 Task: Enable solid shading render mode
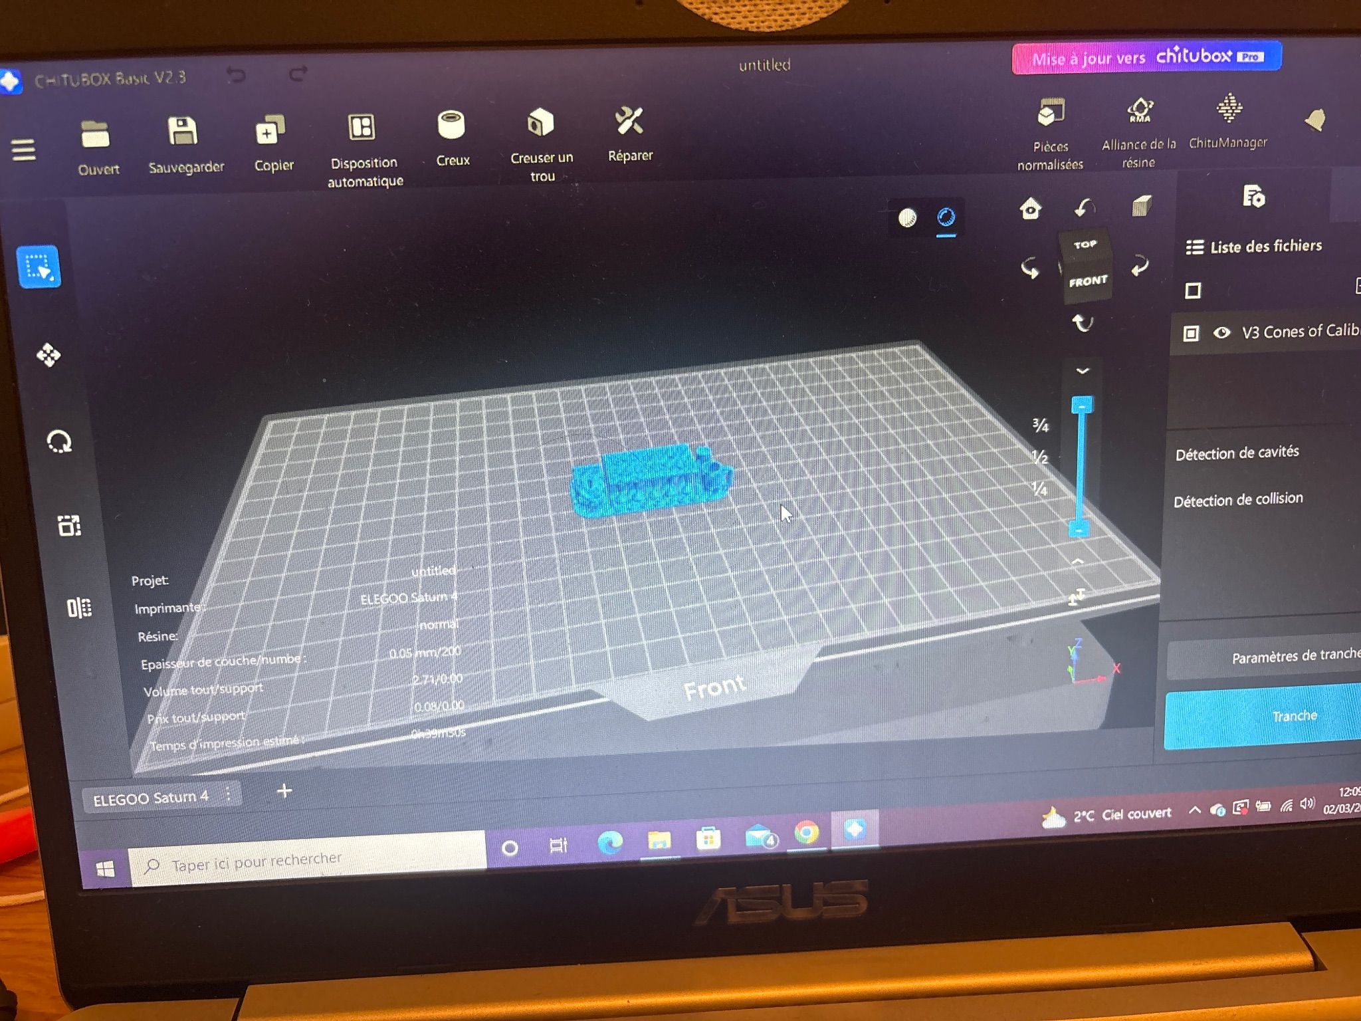(907, 217)
